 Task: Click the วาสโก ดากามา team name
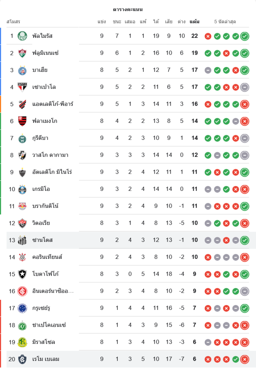(50, 155)
